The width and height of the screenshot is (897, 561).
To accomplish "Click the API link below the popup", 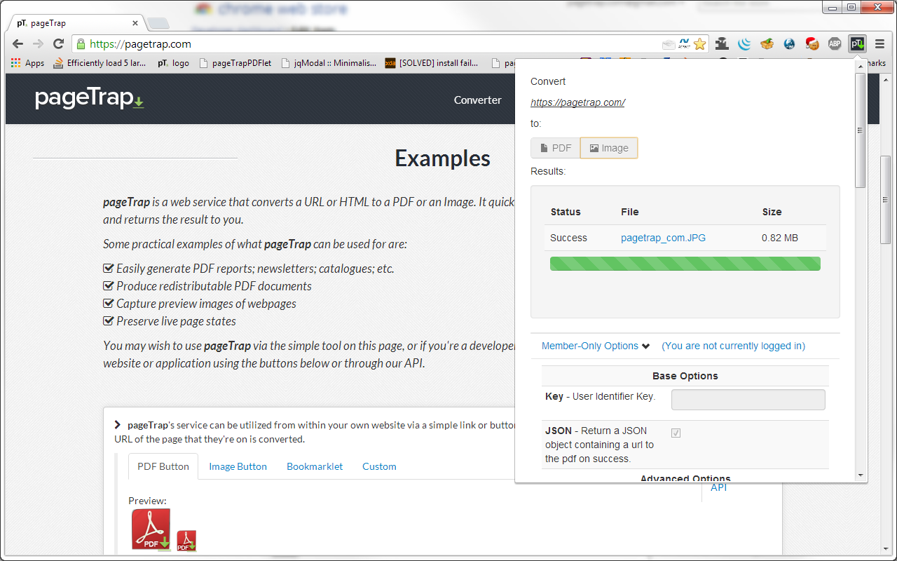I will (719, 487).
